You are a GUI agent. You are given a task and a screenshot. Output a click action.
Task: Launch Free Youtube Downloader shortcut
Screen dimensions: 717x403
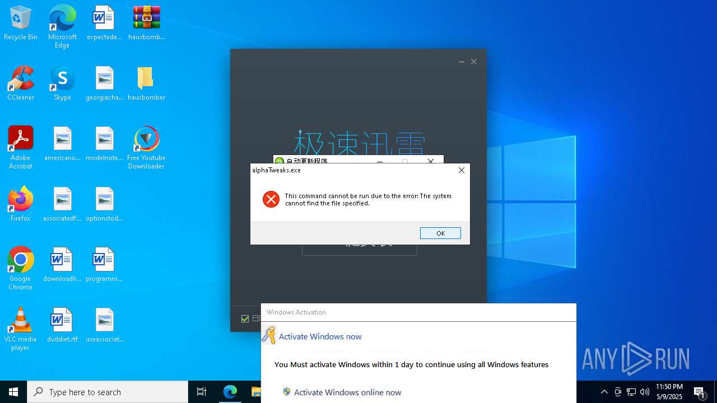[146, 148]
